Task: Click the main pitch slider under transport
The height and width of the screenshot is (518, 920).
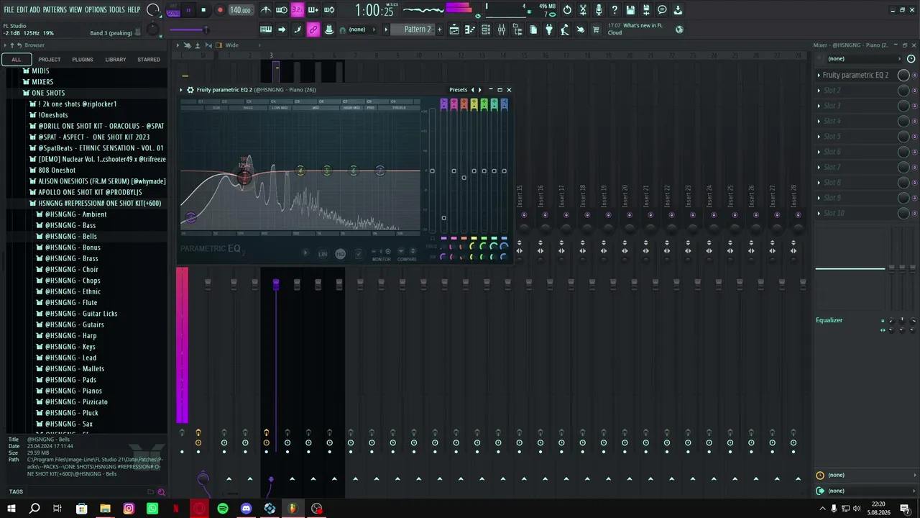Action: coord(189,29)
